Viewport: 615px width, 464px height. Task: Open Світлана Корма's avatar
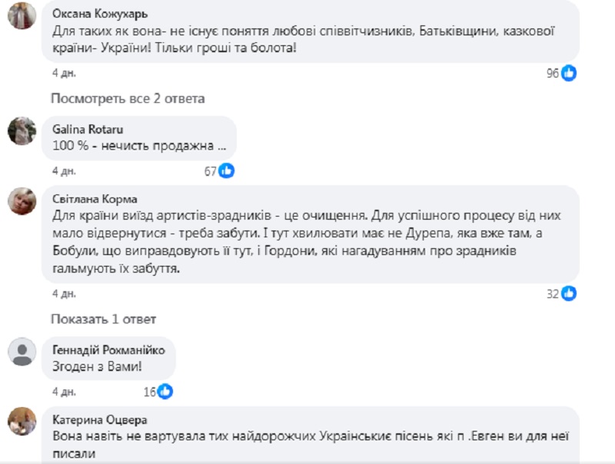point(22,201)
